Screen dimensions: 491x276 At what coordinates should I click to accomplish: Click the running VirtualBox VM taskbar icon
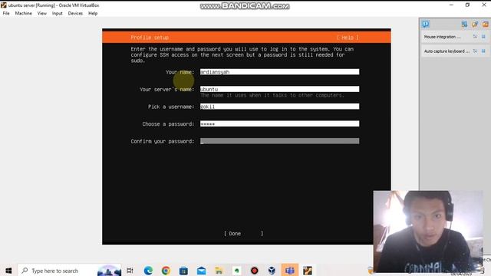click(x=308, y=271)
